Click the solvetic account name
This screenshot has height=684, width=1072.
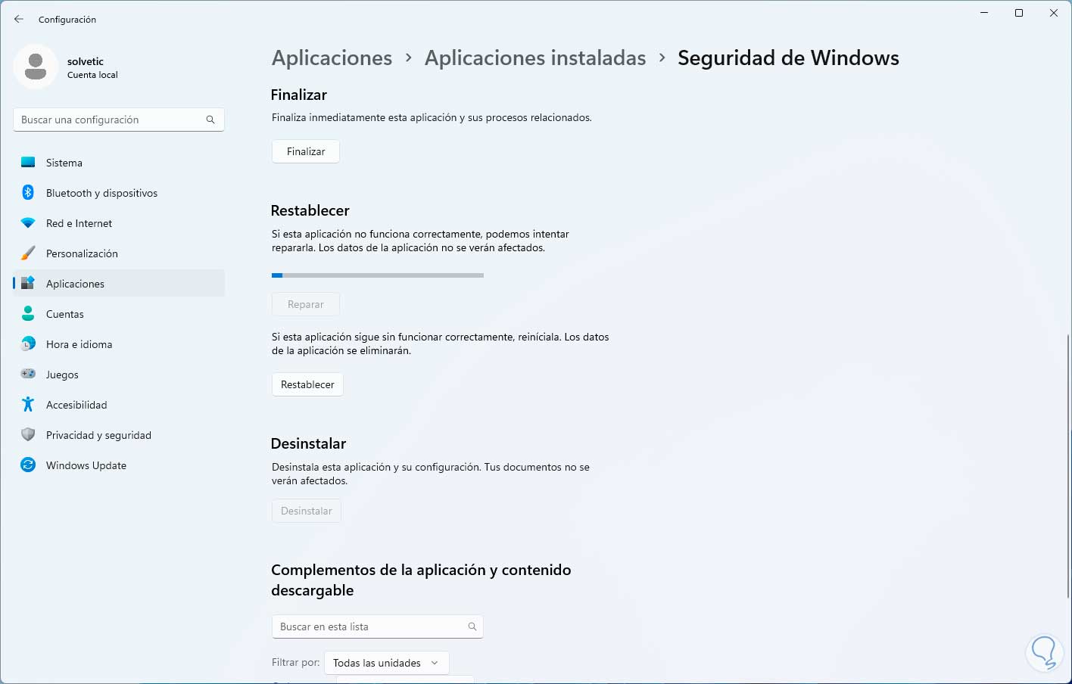coord(86,61)
